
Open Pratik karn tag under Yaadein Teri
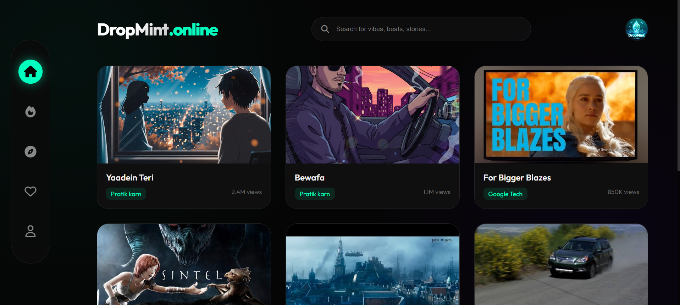tap(126, 194)
